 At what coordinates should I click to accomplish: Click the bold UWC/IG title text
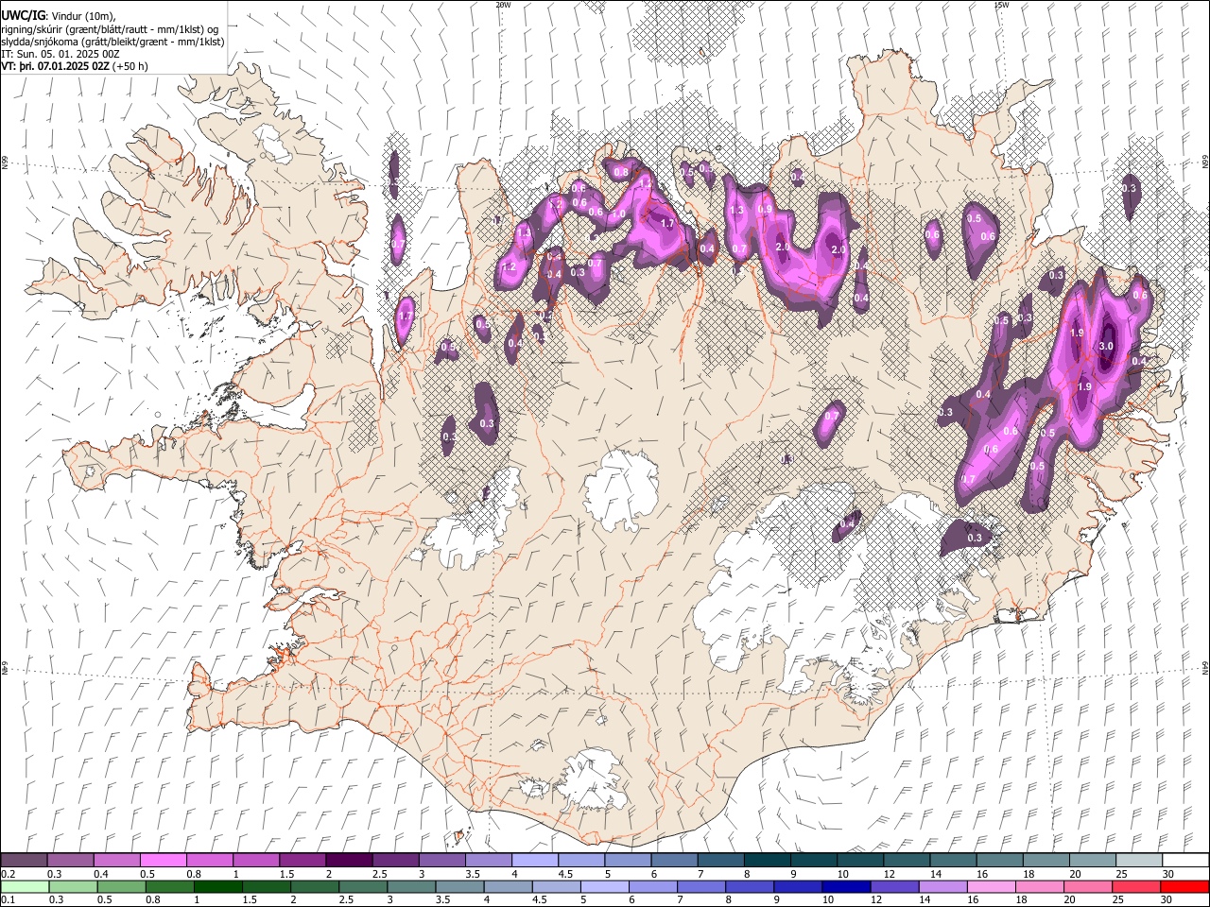(x=23, y=16)
